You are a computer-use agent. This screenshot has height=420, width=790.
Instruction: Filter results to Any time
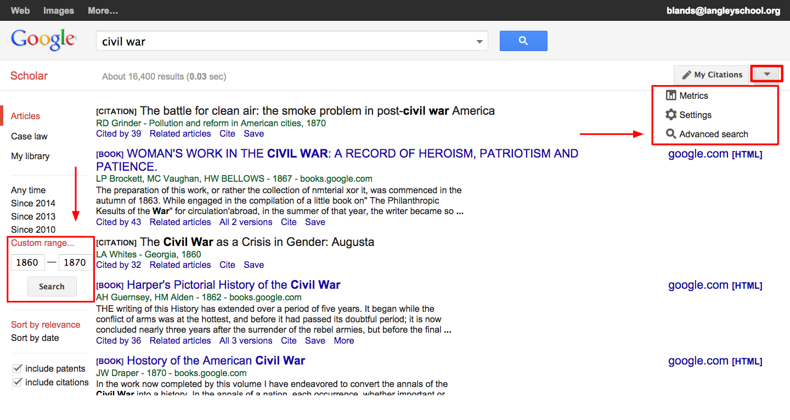[x=28, y=190]
